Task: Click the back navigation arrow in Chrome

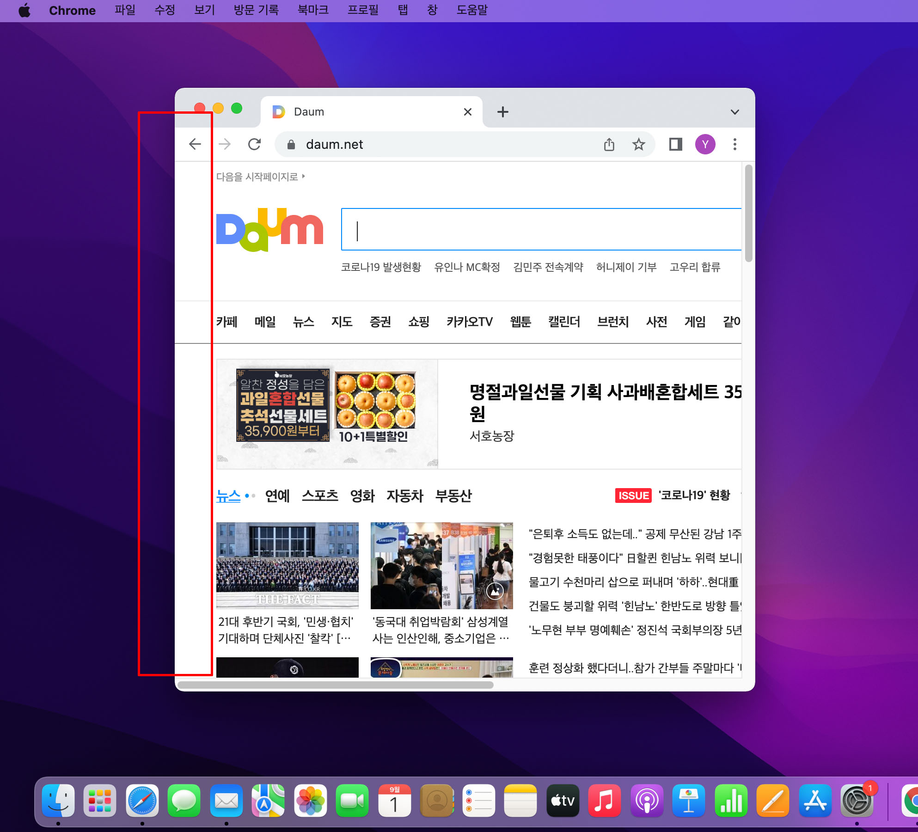Action: pyautogui.click(x=195, y=144)
